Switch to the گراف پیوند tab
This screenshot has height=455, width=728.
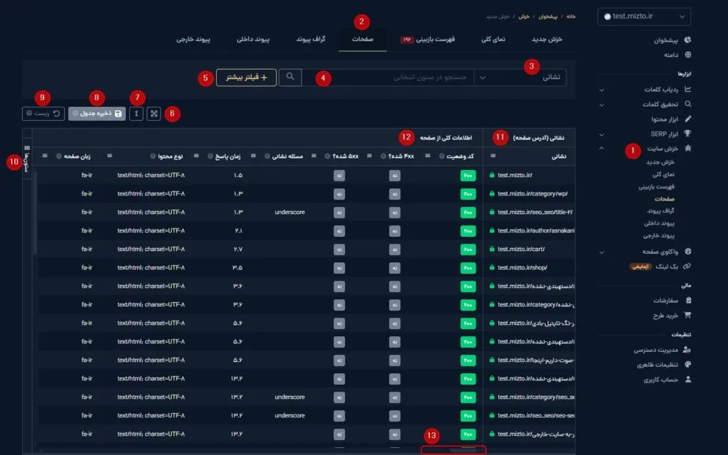pyautogui.click(x=311, y=40)
